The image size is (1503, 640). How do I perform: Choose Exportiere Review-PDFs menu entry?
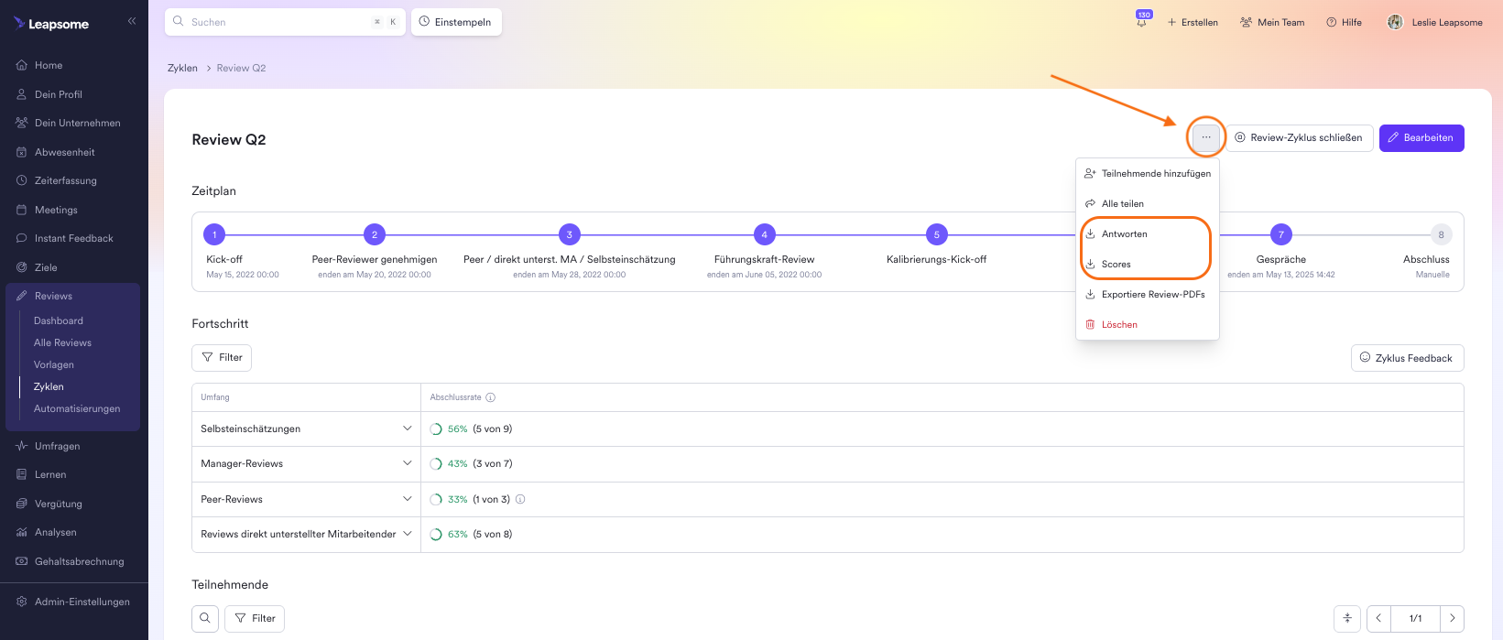pos(1152,295)
